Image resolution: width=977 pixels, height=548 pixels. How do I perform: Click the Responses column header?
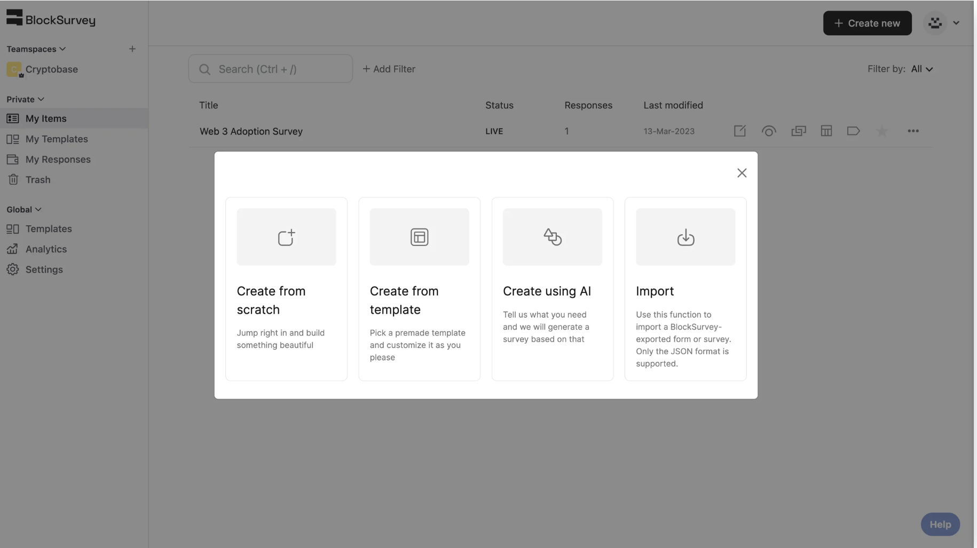coord(588,105)
